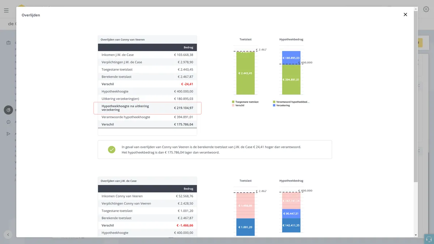Open the info circle icon in the sidebar

click(8, 122)
